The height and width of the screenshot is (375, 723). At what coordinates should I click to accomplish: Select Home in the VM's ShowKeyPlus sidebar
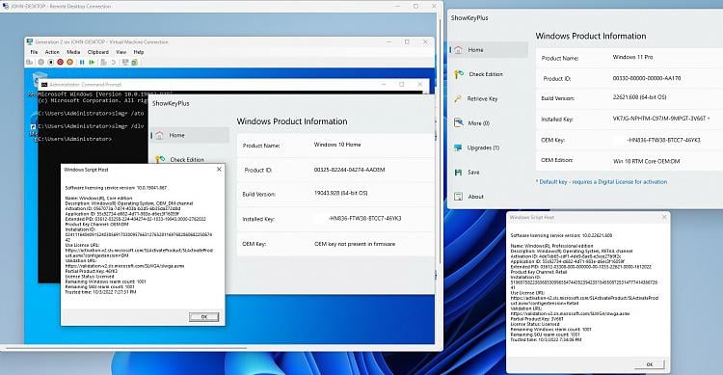[191, 135]
